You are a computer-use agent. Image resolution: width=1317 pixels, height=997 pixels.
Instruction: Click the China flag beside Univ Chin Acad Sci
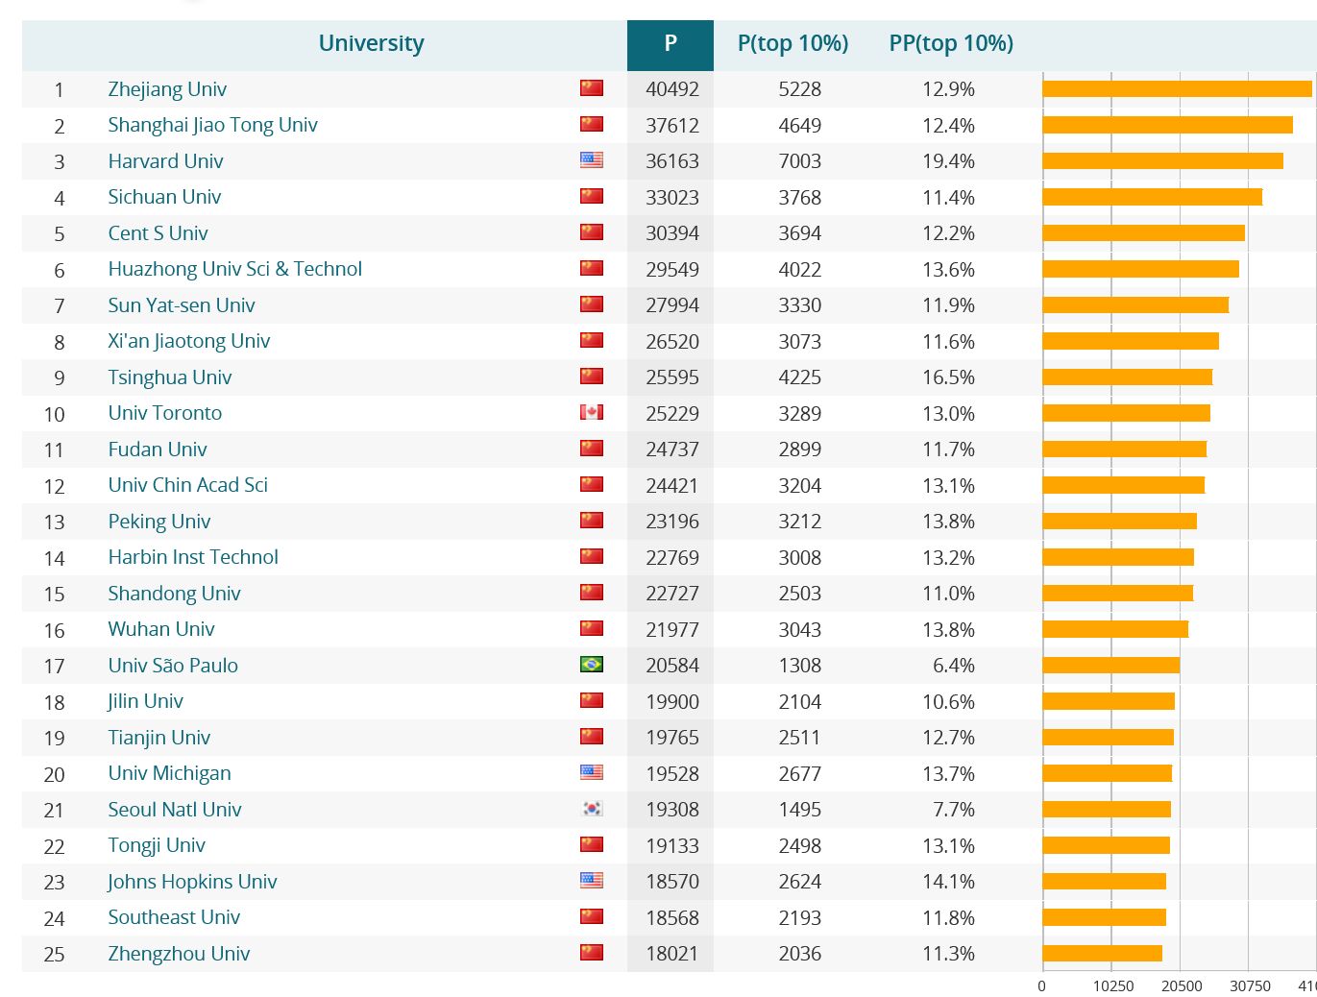(x=592, y=484)
